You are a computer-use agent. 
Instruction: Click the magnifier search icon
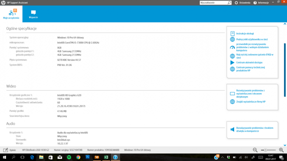tap(229, 3)
